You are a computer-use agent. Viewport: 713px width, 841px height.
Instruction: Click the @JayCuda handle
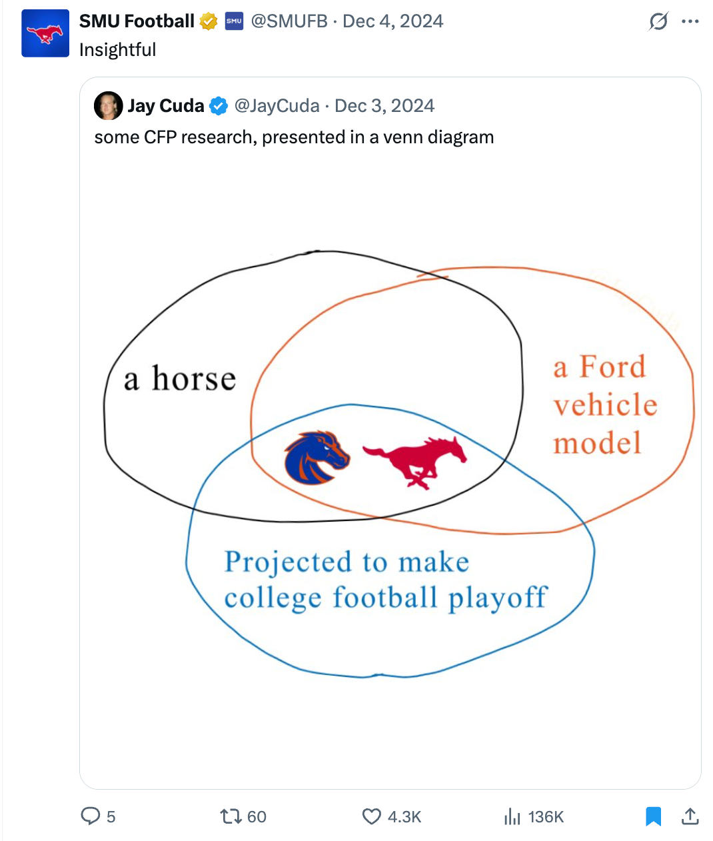point(277,106)
